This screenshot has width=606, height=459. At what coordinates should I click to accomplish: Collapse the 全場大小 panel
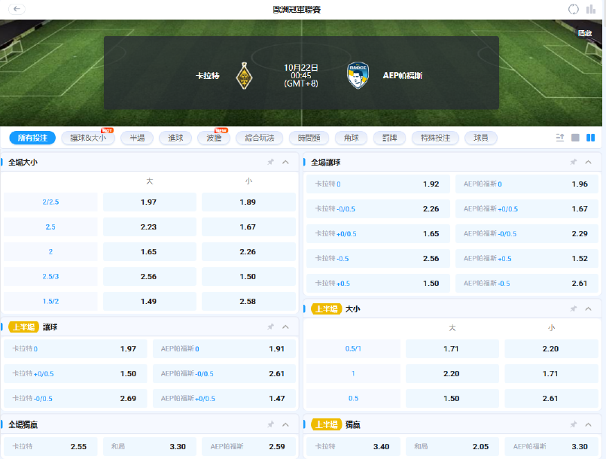tap(285, 162)
